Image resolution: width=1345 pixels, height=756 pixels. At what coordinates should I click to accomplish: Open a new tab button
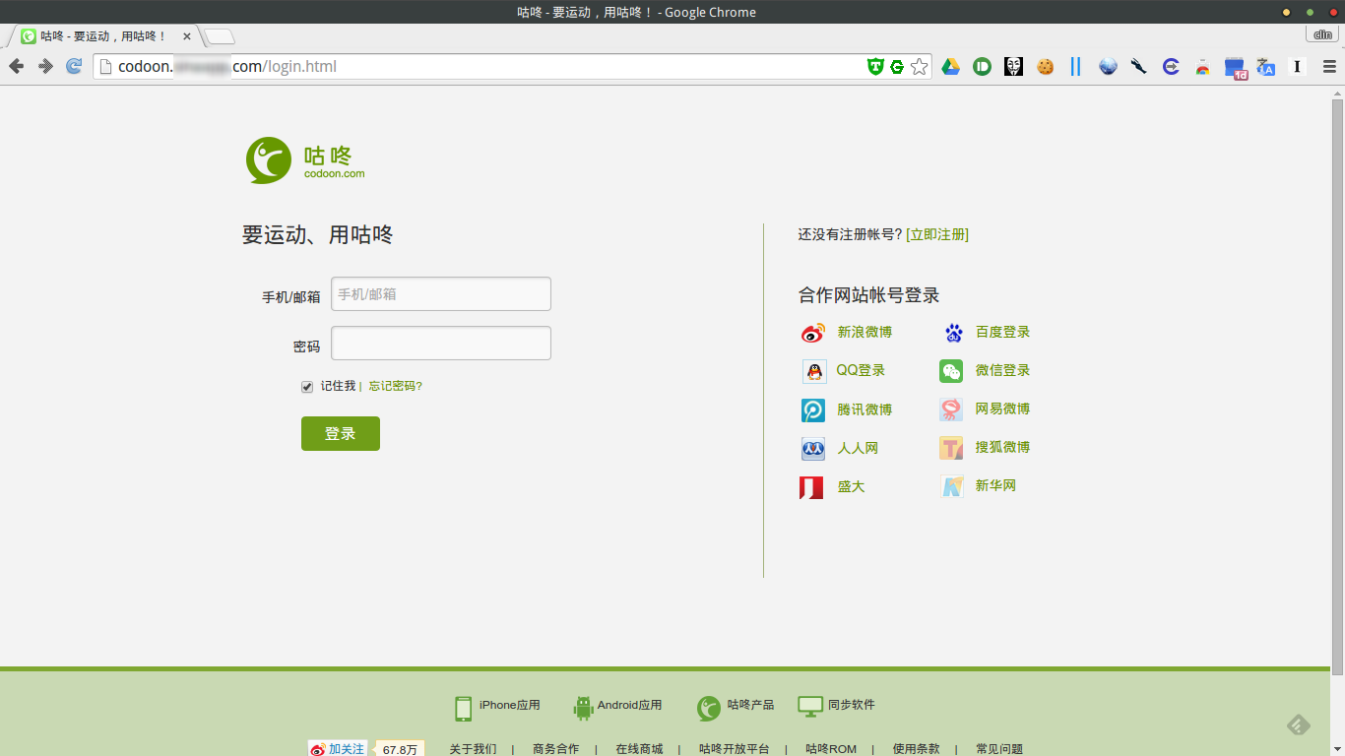[x=220, y=37]
